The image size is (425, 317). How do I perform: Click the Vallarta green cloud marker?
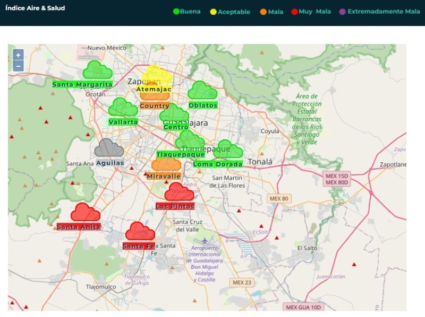point(123,108)
